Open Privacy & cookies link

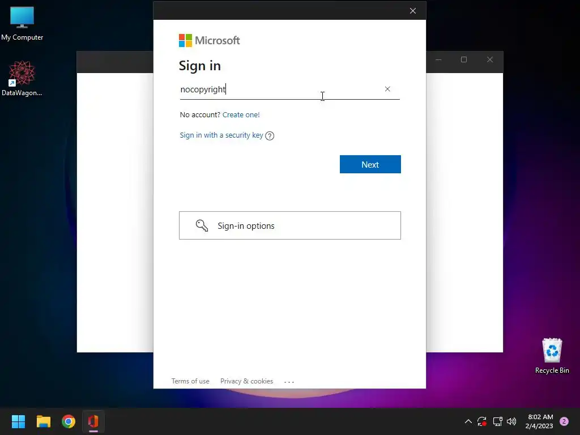tap(246, 381)
